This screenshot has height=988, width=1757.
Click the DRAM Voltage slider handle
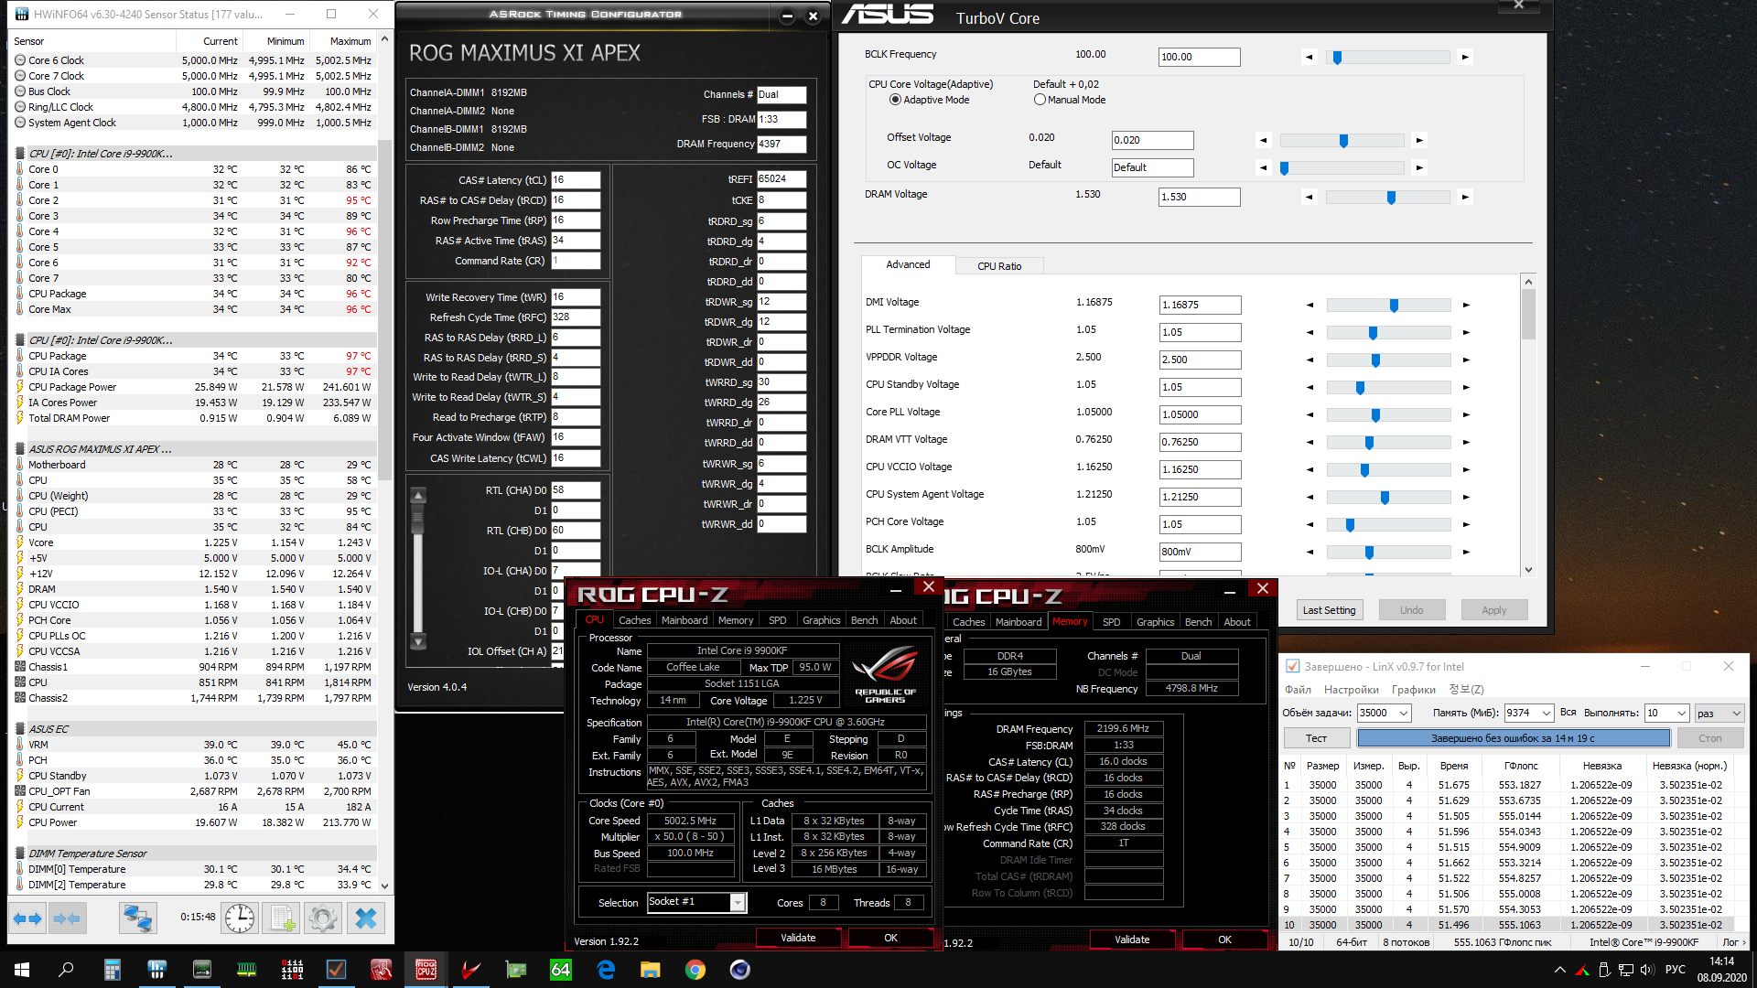click(x=1391, y=198)
